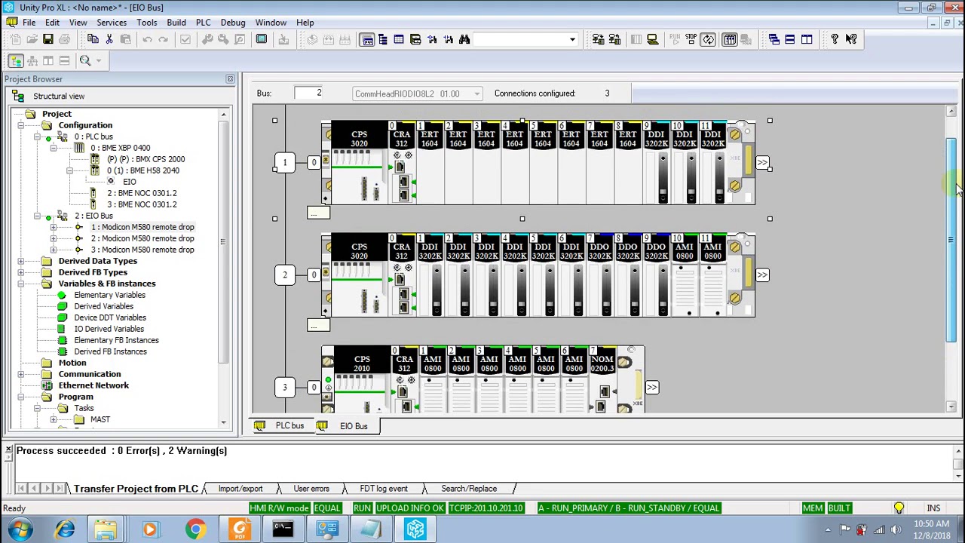Open the Debug menu
This screenshot has width=965, height=543.
[233, 23]
